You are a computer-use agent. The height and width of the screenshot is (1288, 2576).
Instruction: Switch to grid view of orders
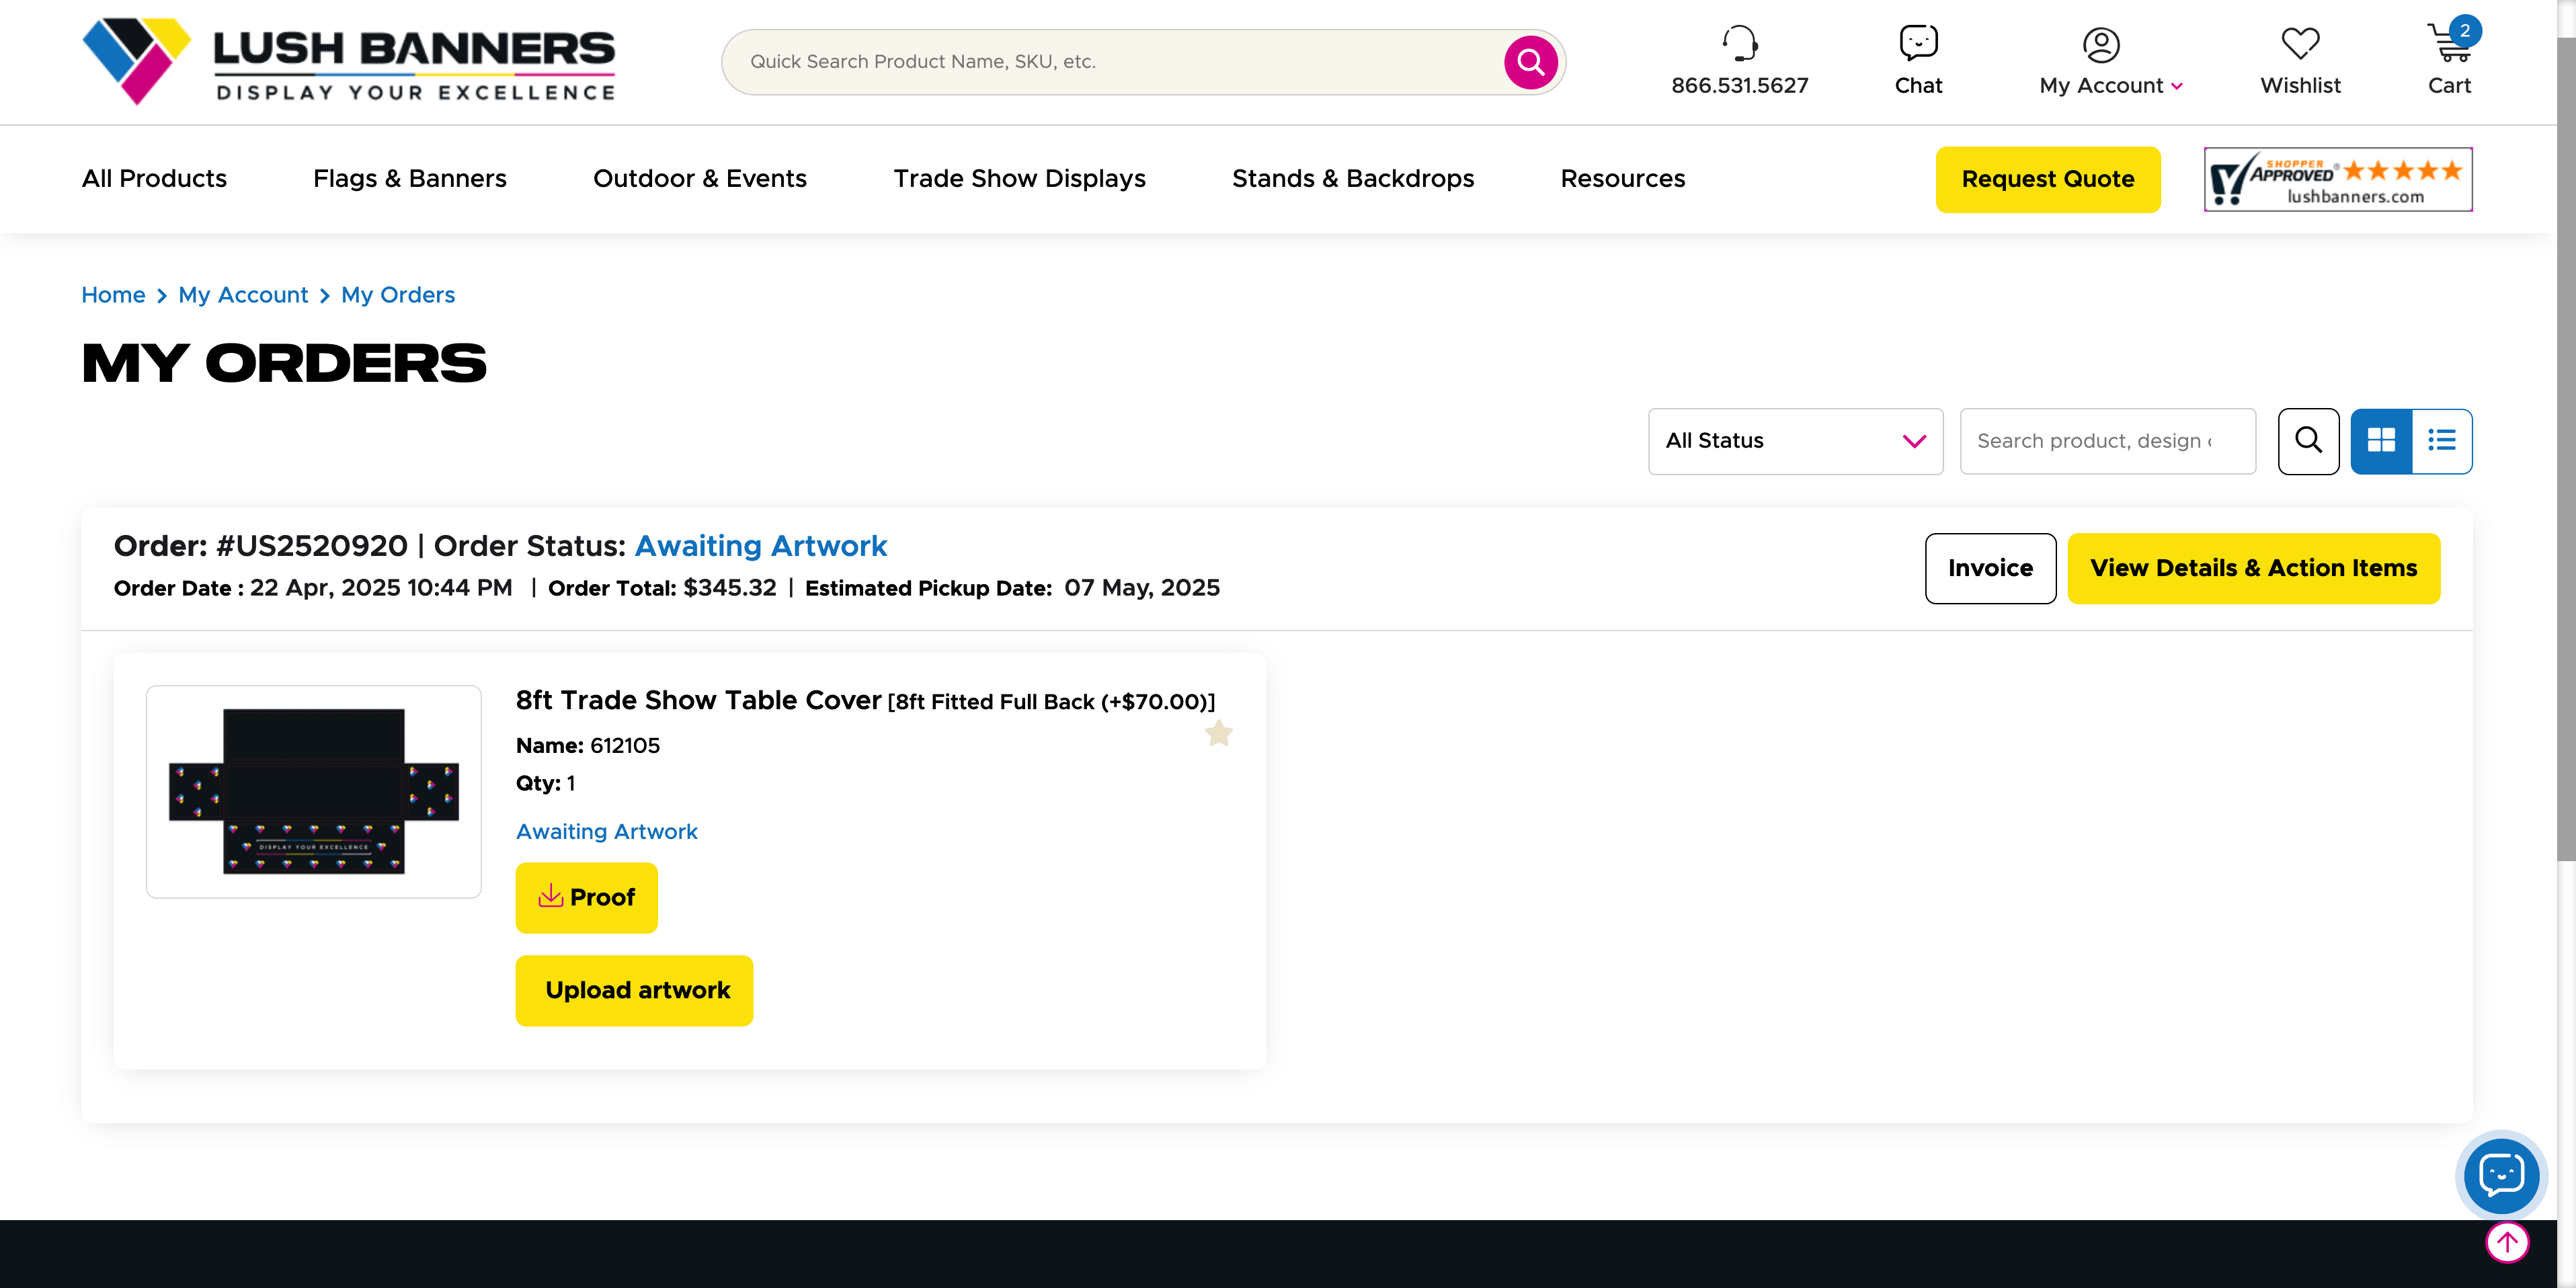click(x=2380, y=441)
